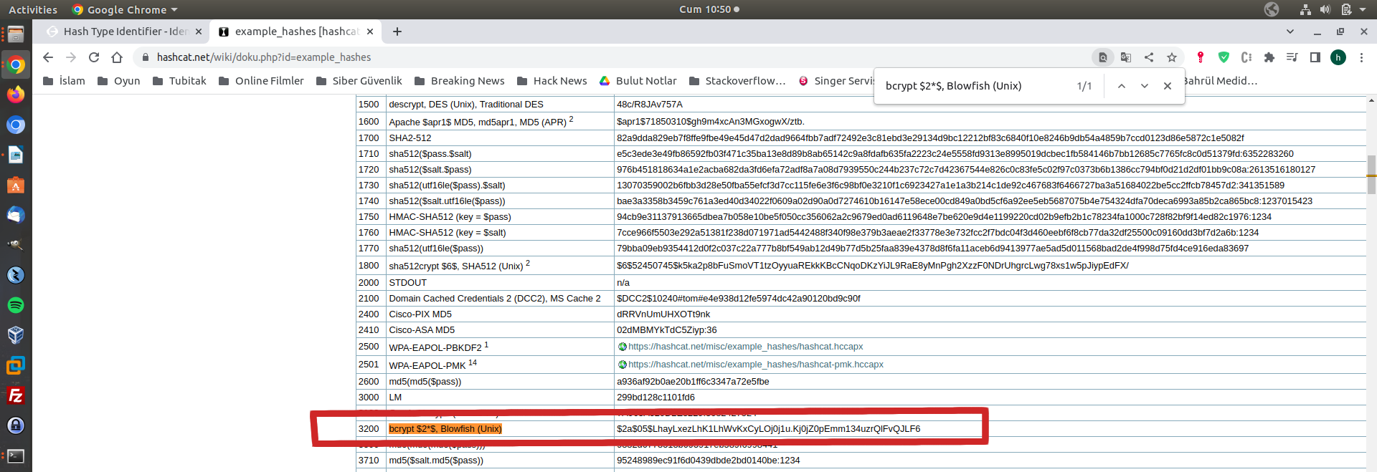Click the share page icon in address bar

(x=1149, y=57)
